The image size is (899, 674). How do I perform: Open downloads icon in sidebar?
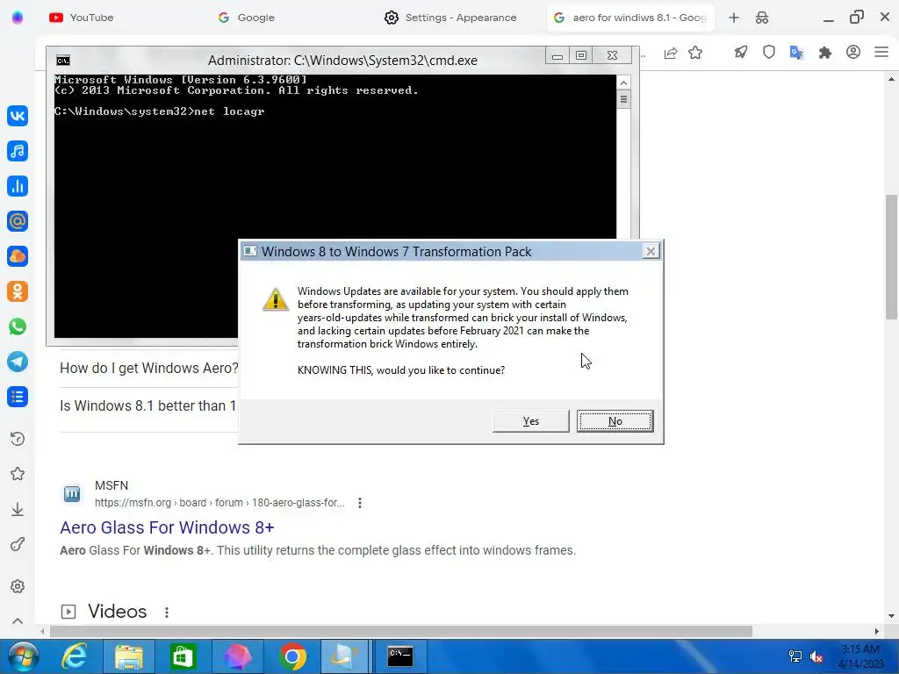(x=18, y=510)
